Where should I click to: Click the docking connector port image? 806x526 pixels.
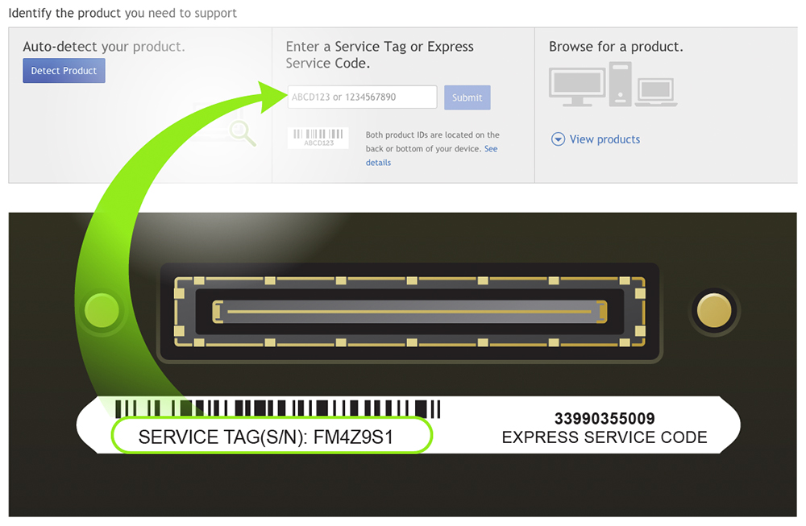409,310
